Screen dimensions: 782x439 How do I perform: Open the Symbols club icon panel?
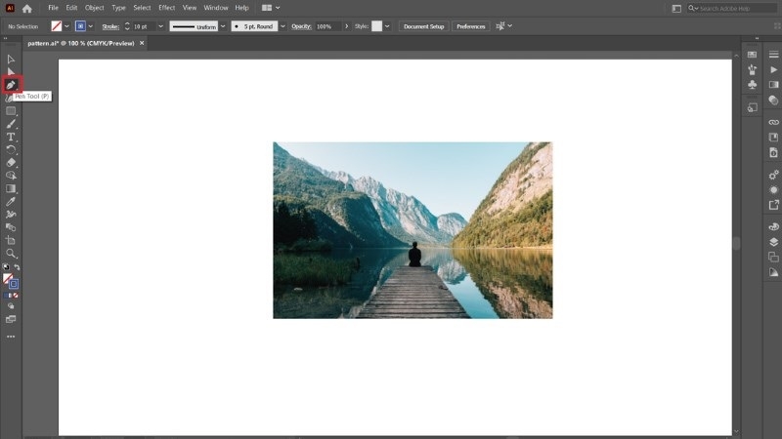pos(752,85)
